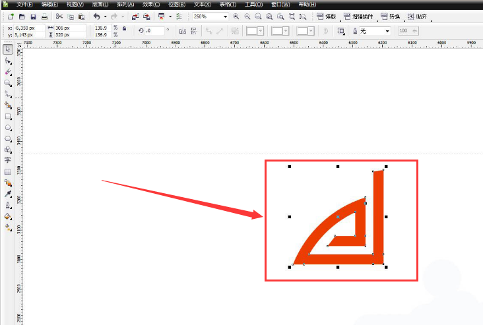Click the y position input field
The height and width of the screenshot is (325, 483).
pyautogui.click(x=29, y=35)
